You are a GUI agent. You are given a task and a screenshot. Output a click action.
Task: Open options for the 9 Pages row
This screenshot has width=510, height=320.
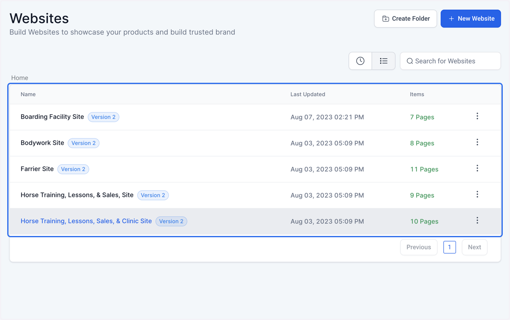477,194
